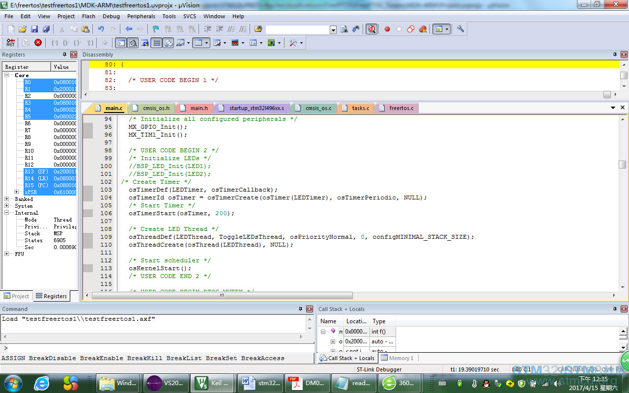Click the editor tab list dropdown arrow
The height and width of the screenshot is (393, 629).
[613, 108]
